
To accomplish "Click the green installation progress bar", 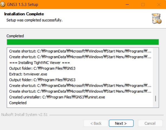I will click(83, 42).
